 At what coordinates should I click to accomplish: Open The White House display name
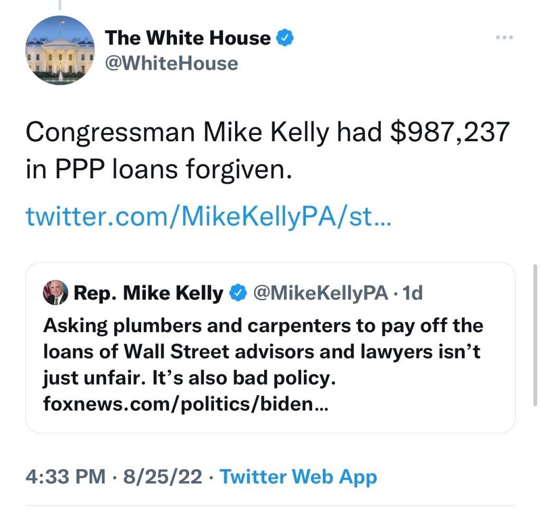188,38
